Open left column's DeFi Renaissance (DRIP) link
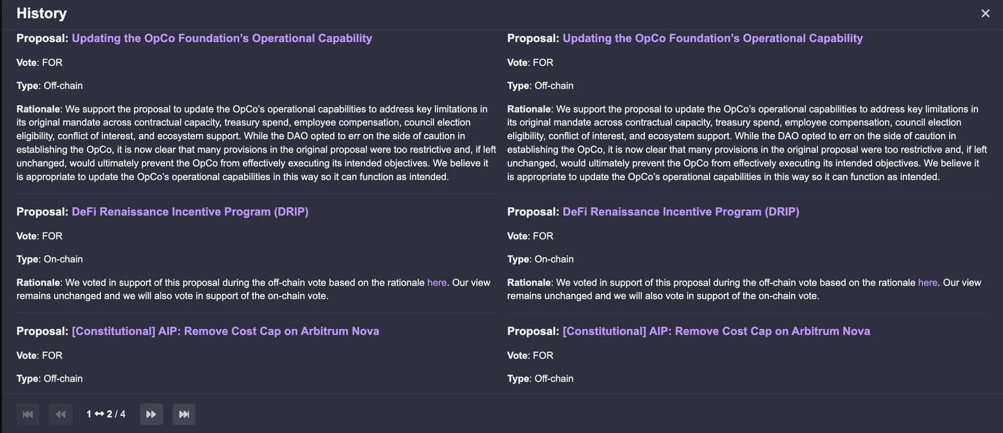The height and width of the screenshot is (433, 1003). [190, 212]
